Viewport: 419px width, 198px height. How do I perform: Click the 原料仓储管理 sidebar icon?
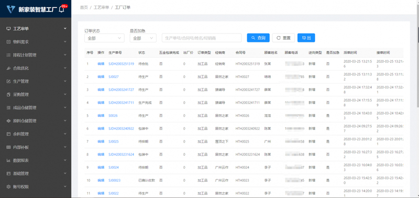pyautogui.click(x=8, y=121)
